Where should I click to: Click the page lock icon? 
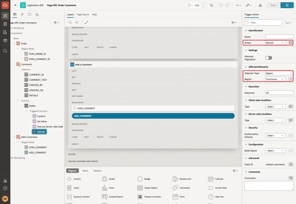click(211, 5)
